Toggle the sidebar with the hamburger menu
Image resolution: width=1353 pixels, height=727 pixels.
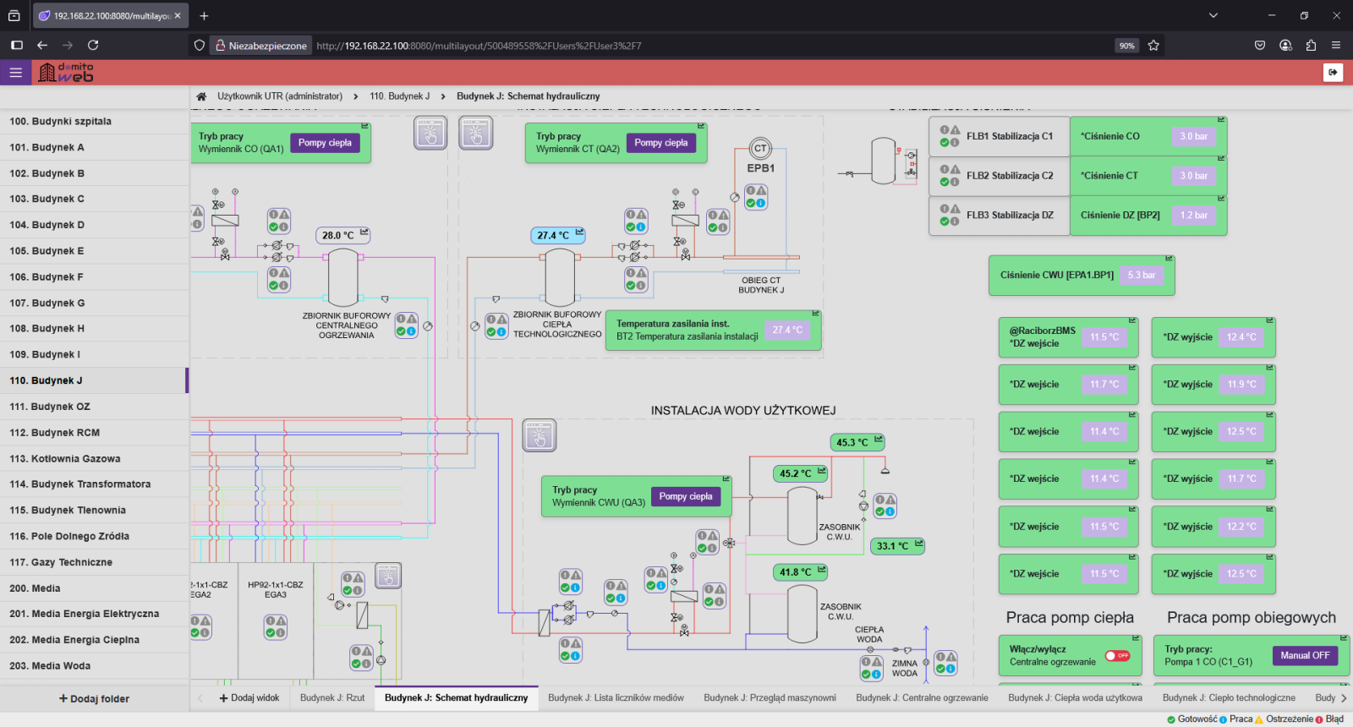(x=15, y=73)
